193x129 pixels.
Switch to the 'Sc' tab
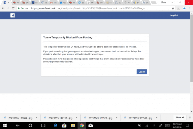(x=118, y=3)
